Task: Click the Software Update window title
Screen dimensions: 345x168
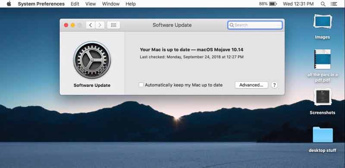Action: pyautogui.click(x=172, y=25)
